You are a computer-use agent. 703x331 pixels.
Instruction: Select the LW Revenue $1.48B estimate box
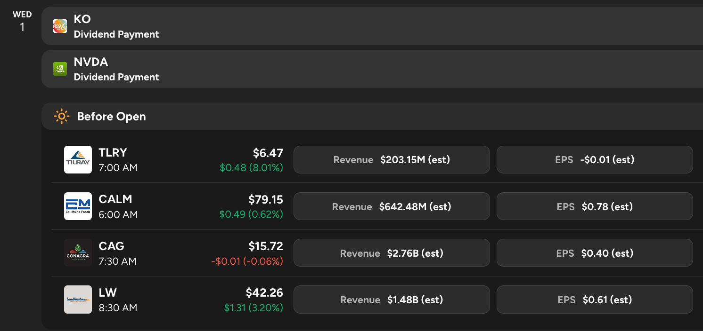tap(392, 299)
